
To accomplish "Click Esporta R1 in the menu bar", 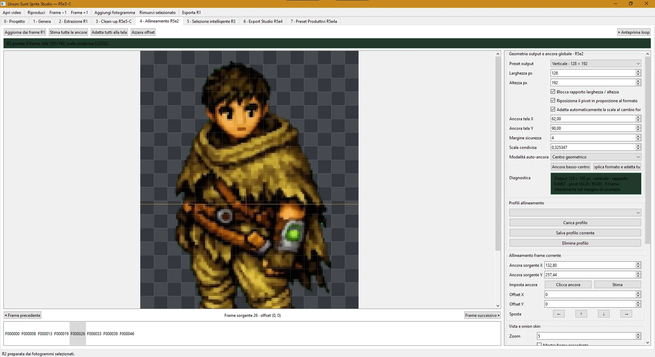I will point(191,12).
